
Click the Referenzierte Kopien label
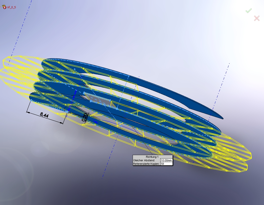tap(146, 164)
